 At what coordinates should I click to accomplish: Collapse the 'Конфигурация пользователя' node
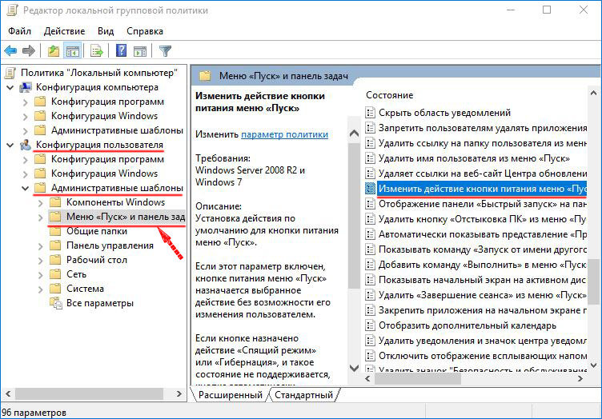(10, 145)
